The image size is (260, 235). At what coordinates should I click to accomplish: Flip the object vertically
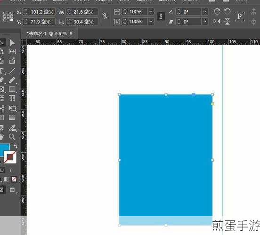[x=227, y=22]
